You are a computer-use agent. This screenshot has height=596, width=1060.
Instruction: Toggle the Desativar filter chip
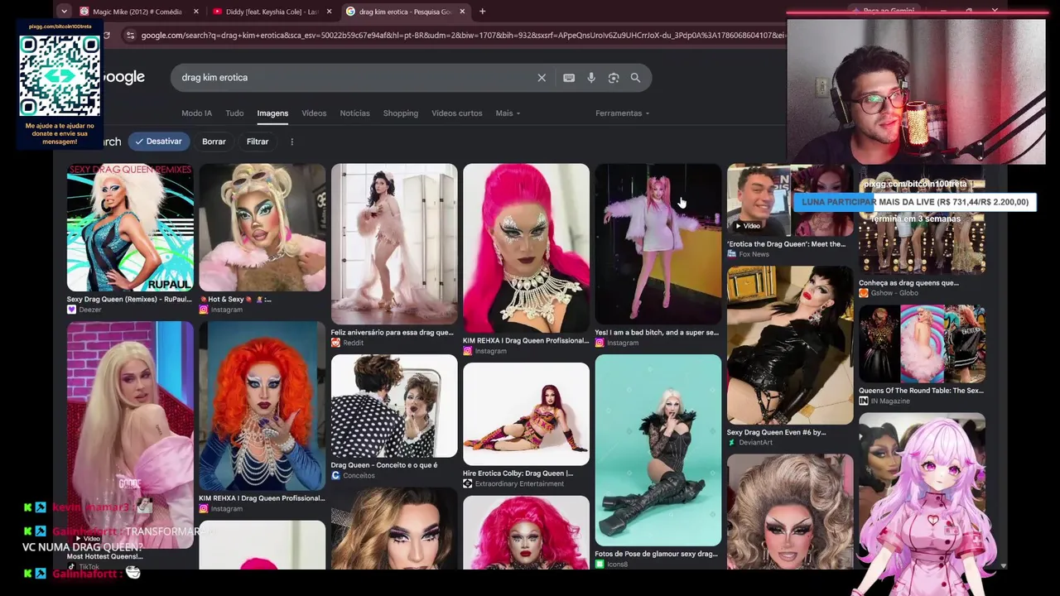click(x=157, y=142)
